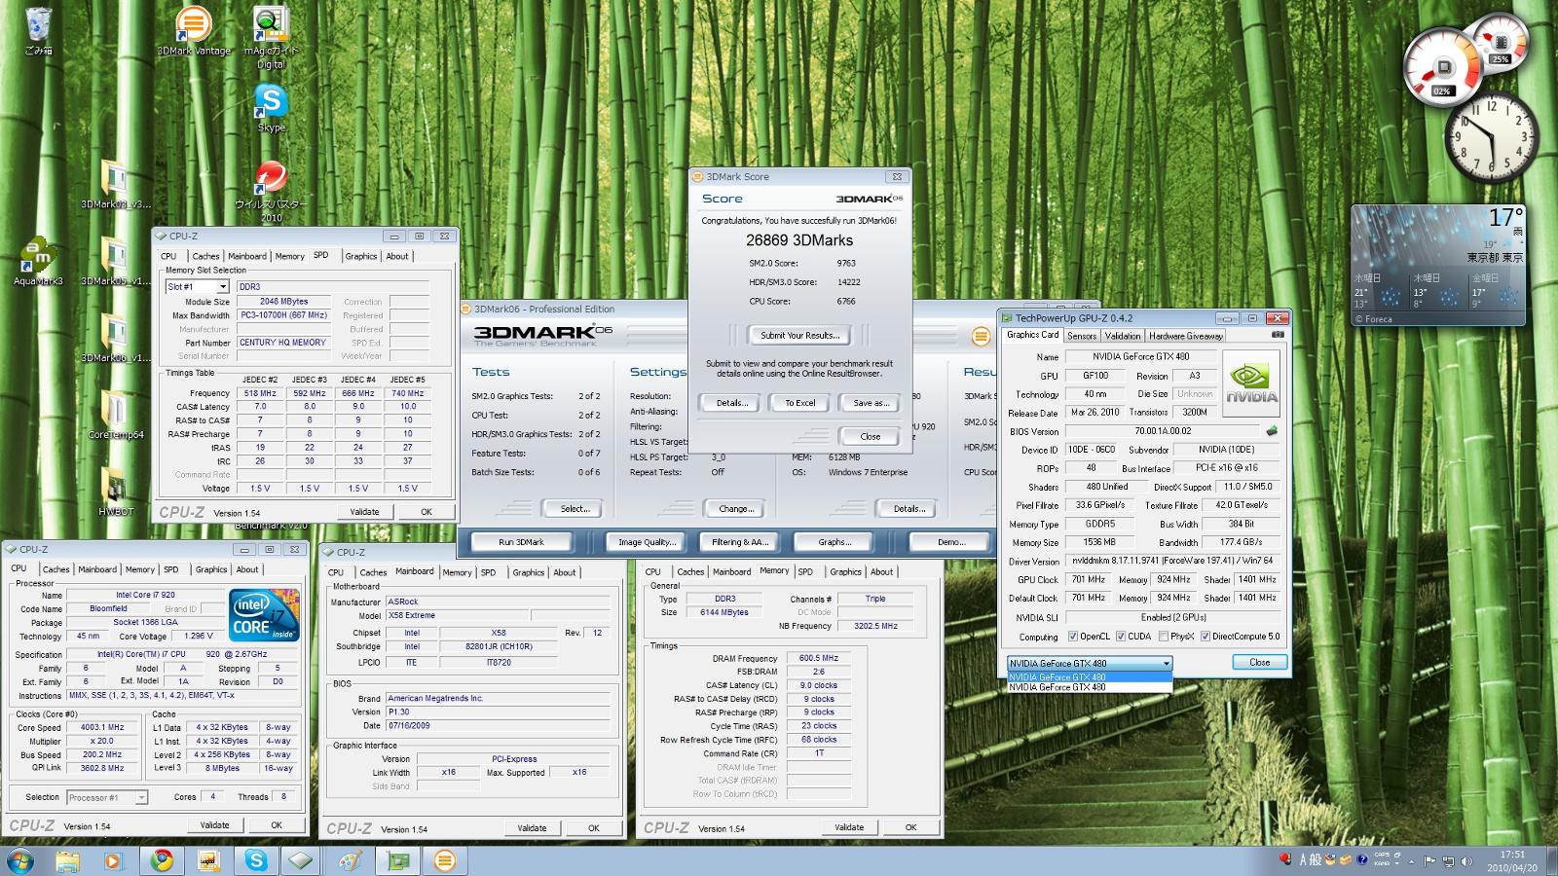The image size is (1558, 876).
Task: Open About tab in the Mainboard CPU-Z window
Action: click(x=565, y=572)
